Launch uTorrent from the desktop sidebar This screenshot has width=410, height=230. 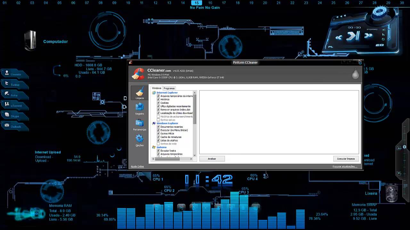[x=15, y=105]
